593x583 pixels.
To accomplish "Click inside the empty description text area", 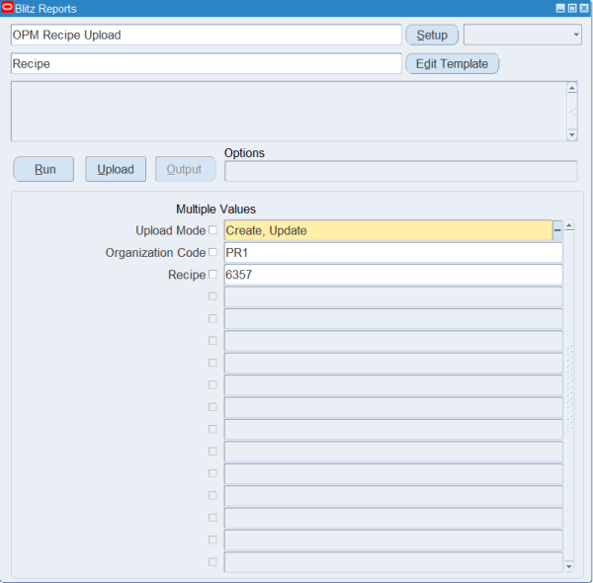I will (289, 111).
